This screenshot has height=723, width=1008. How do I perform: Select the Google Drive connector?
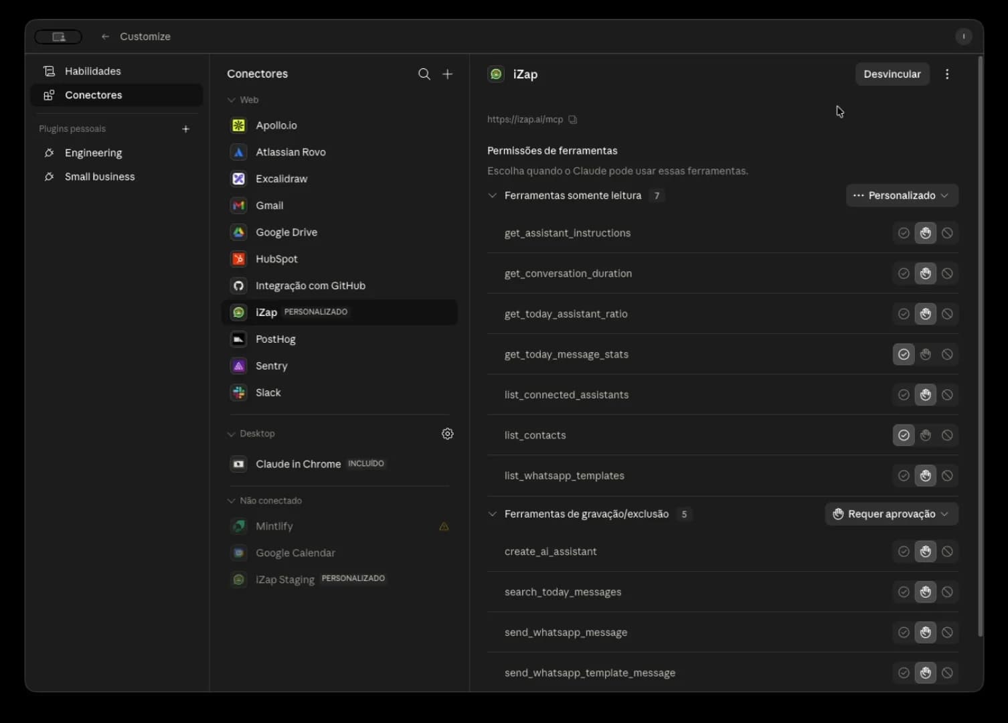339,232
